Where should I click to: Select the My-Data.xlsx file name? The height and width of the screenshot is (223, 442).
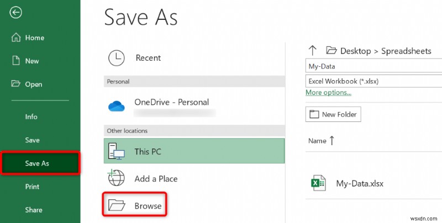point(360,184)
